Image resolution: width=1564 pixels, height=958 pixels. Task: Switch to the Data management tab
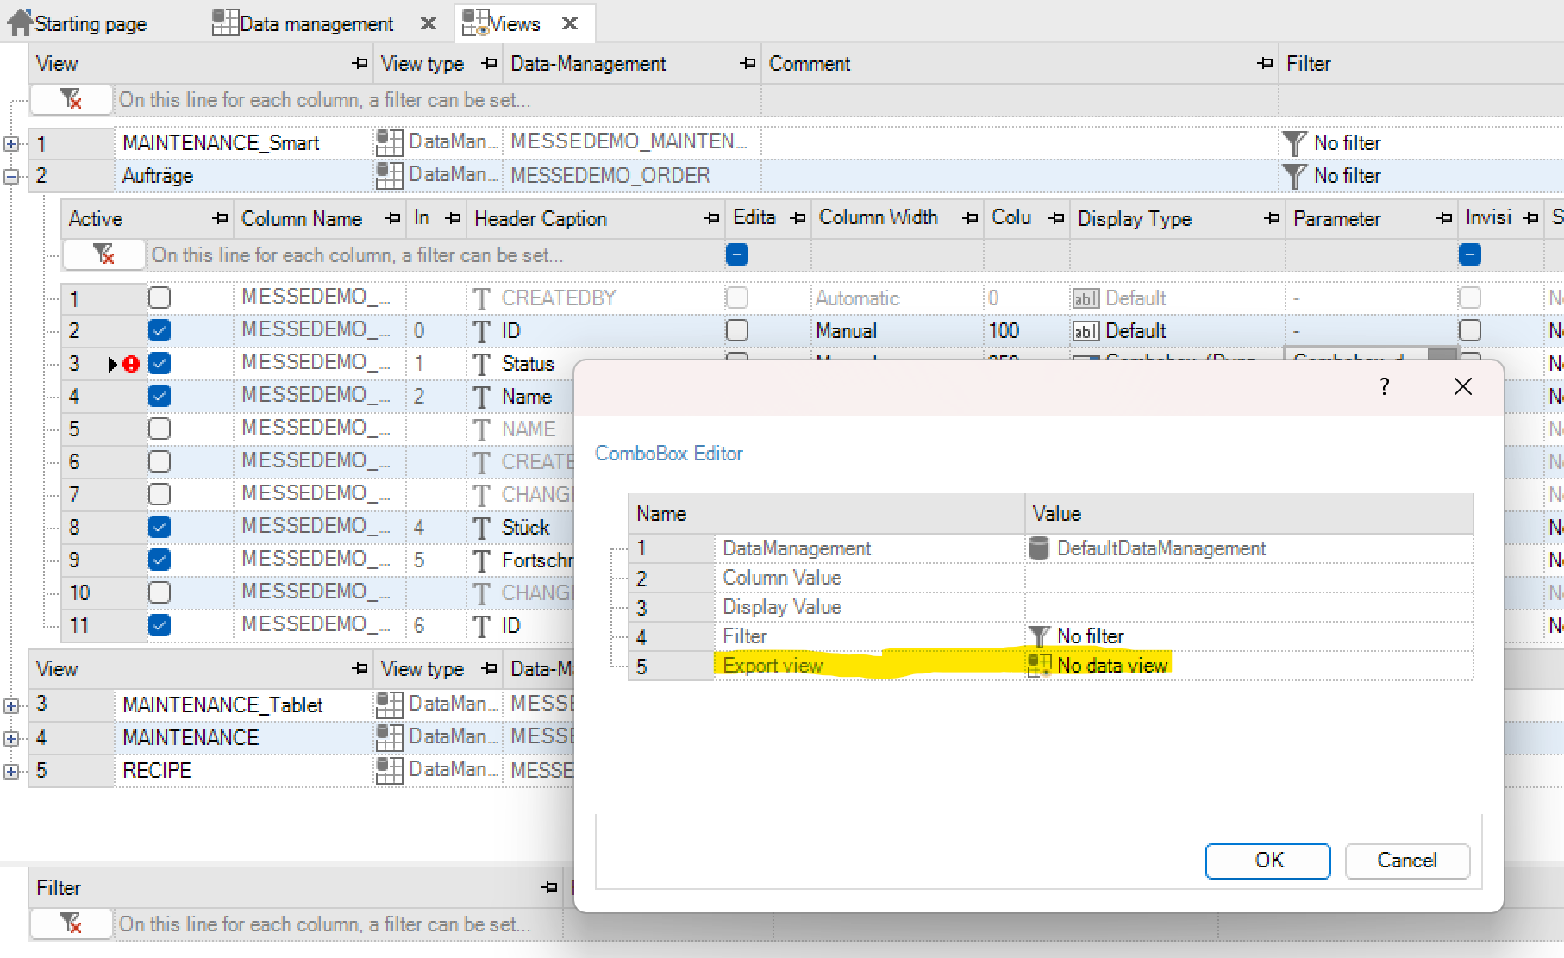point(303,23)
